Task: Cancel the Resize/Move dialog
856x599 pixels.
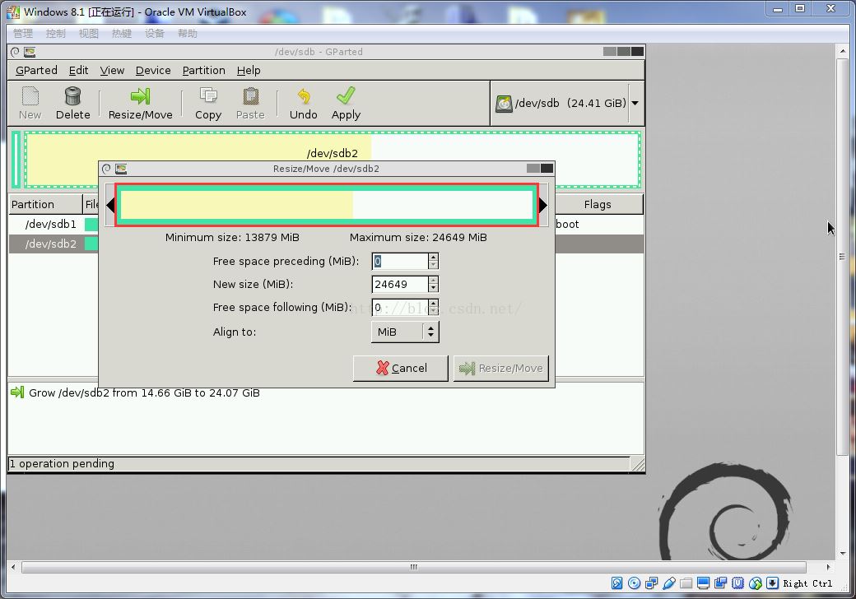Action: (x=401, y=368)
